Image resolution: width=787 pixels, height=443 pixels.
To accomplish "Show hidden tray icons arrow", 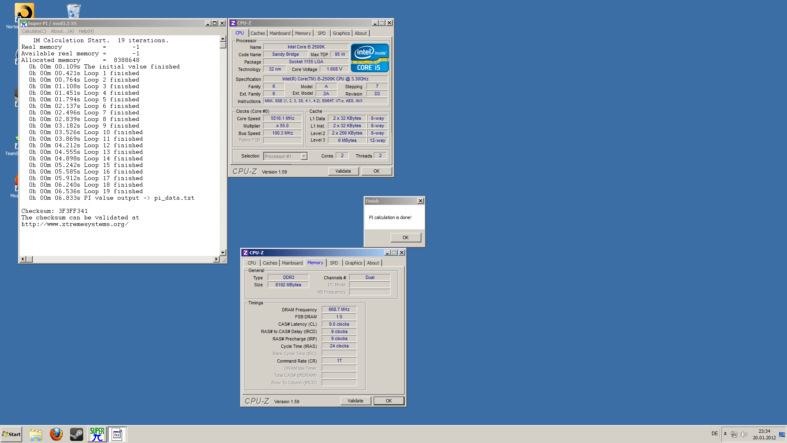I will pos(725,434).
